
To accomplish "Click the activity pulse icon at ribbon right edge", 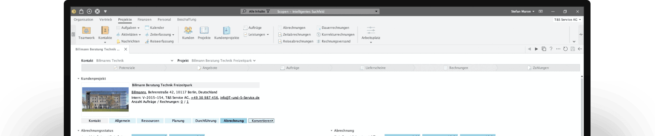I will [x=581, y=34].
